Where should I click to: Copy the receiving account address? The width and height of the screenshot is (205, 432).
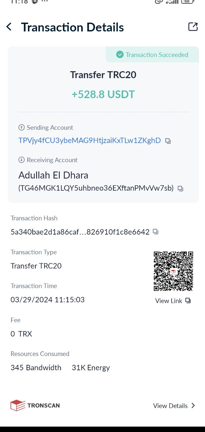(x=180, y=189)
